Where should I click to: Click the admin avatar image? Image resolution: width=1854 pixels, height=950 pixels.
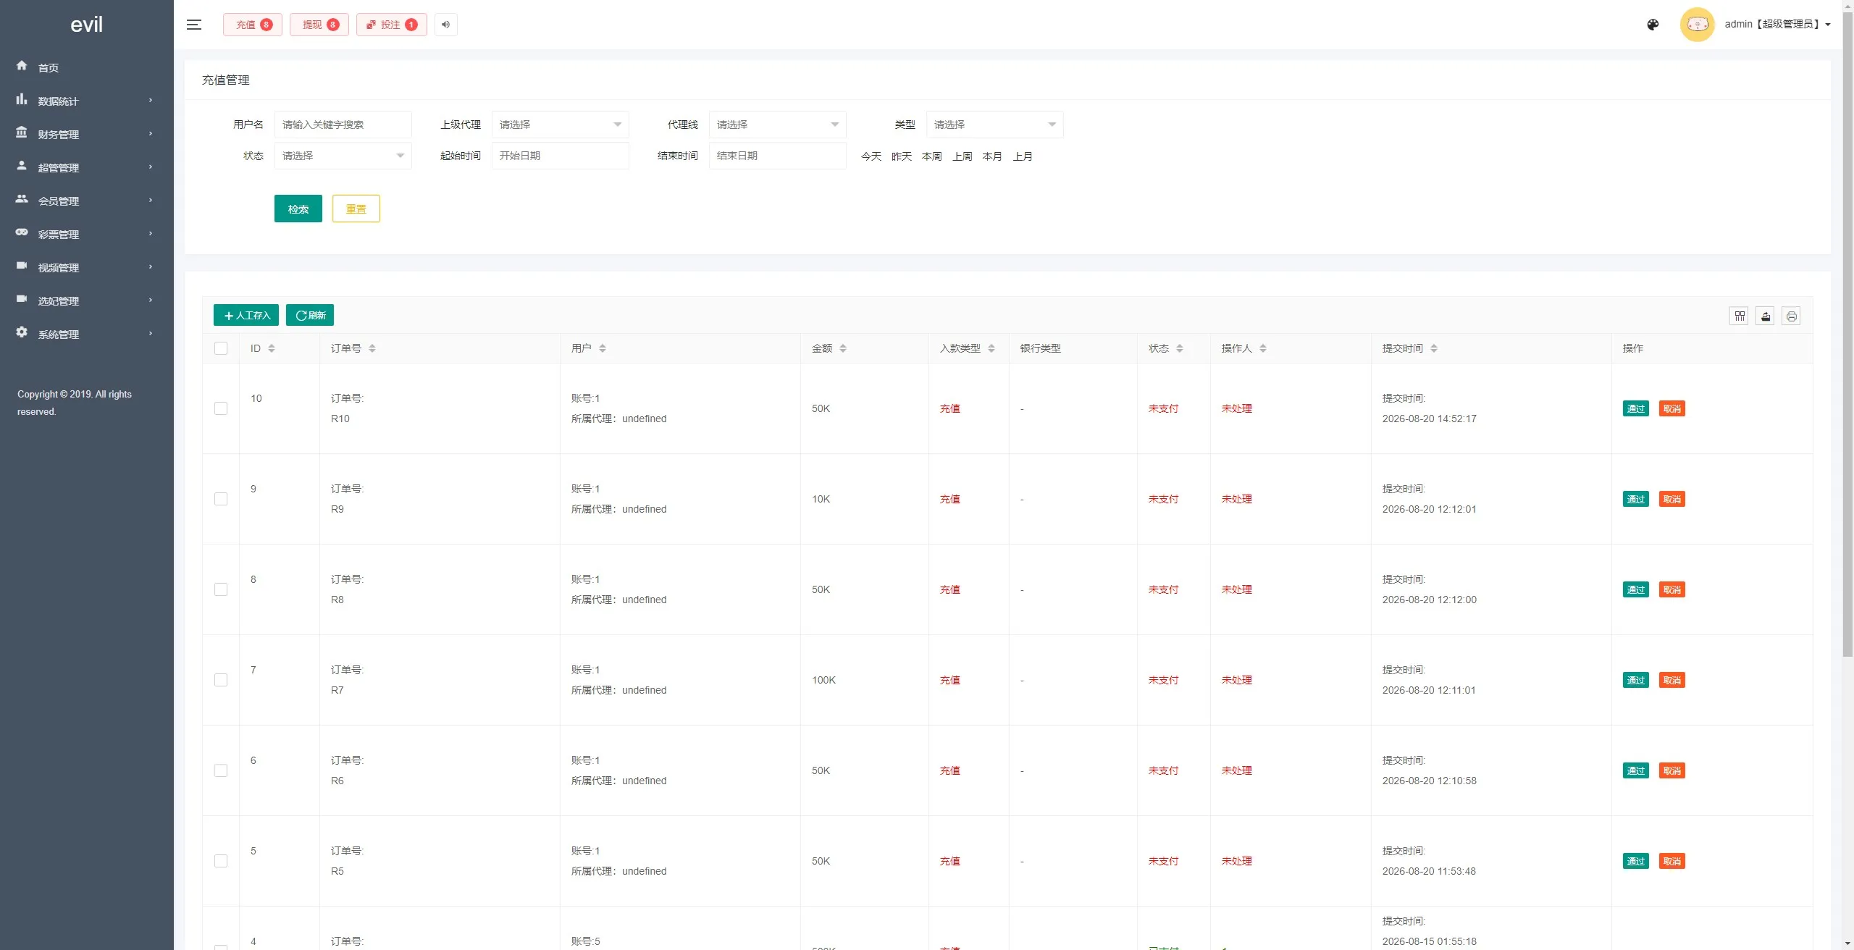coord(1697,25)
